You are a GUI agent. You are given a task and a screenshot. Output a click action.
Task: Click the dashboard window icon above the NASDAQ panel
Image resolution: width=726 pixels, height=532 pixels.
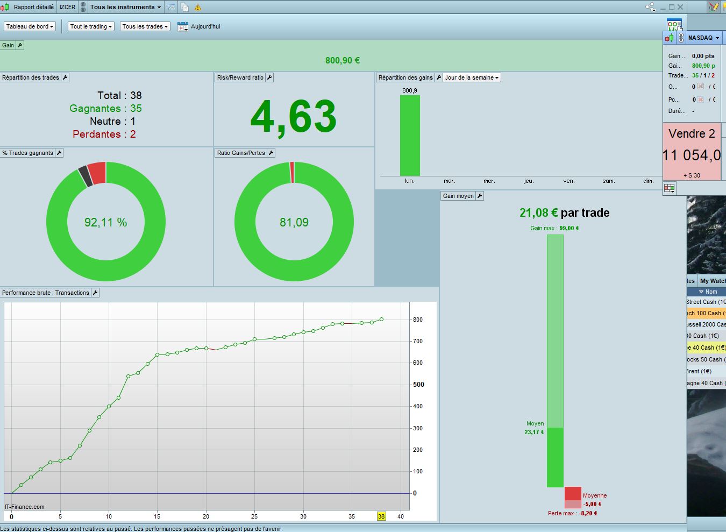point(674,25)
